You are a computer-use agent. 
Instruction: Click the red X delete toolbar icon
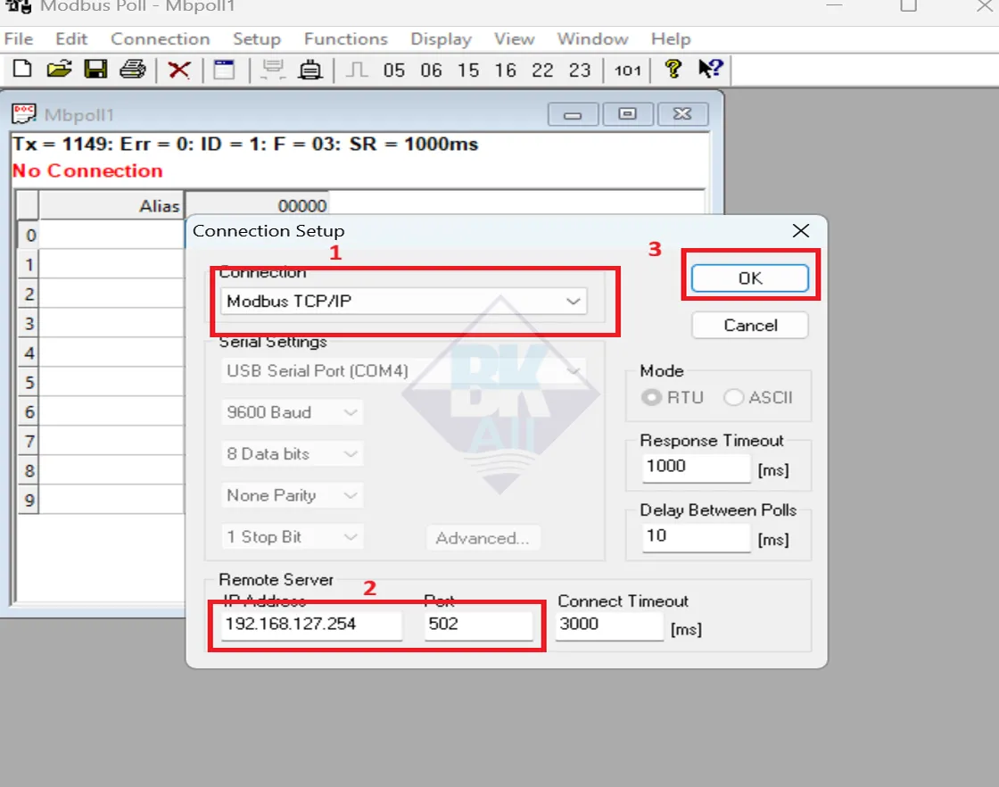179,70
